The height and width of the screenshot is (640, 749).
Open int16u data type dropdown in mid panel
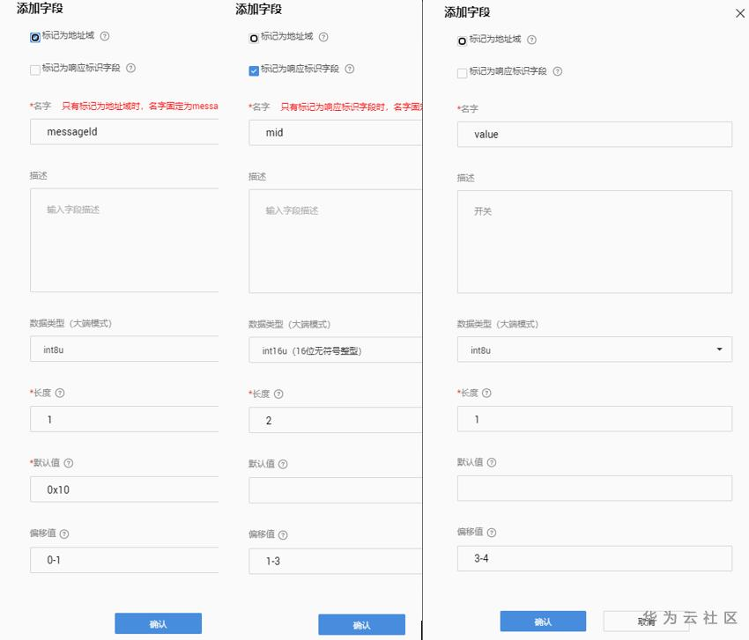coord(336,349)
